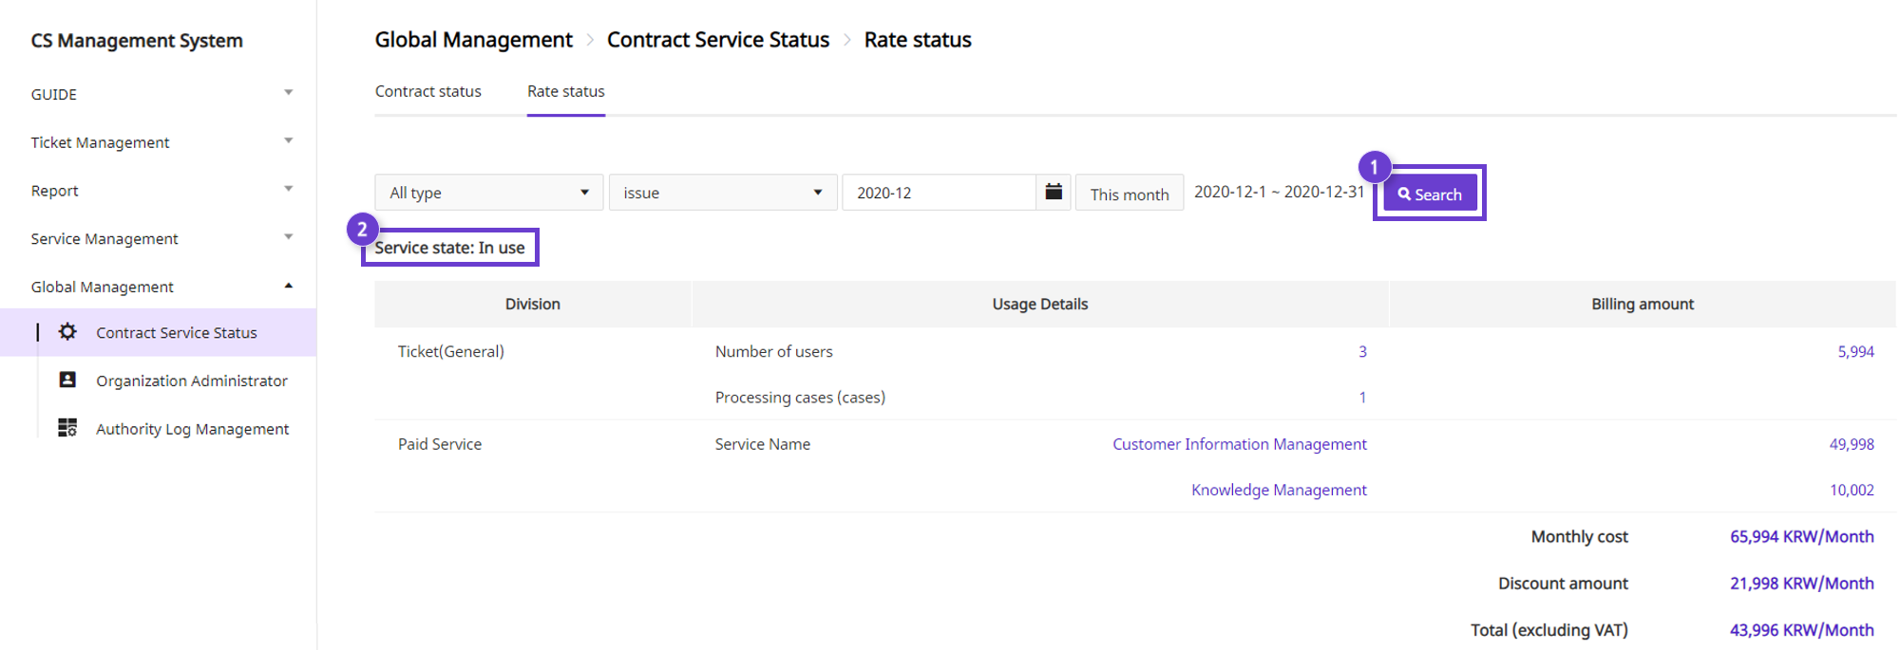This screenshot has width=1900, height=650.
Task: Open the All type dropdown
Action: click(x=489, y=193)
